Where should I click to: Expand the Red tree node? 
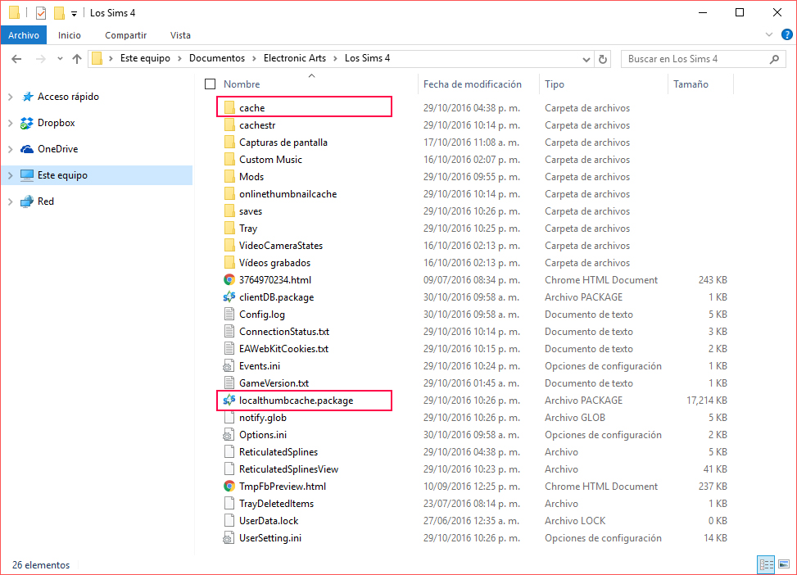click(x=10, y=201)
